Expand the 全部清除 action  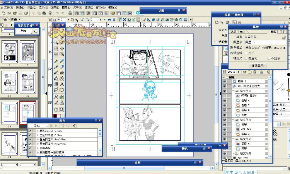38,148
